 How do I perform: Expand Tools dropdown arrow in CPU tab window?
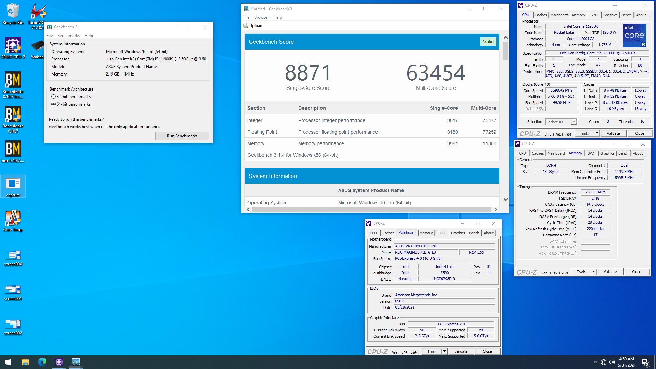tap(597, 133)
